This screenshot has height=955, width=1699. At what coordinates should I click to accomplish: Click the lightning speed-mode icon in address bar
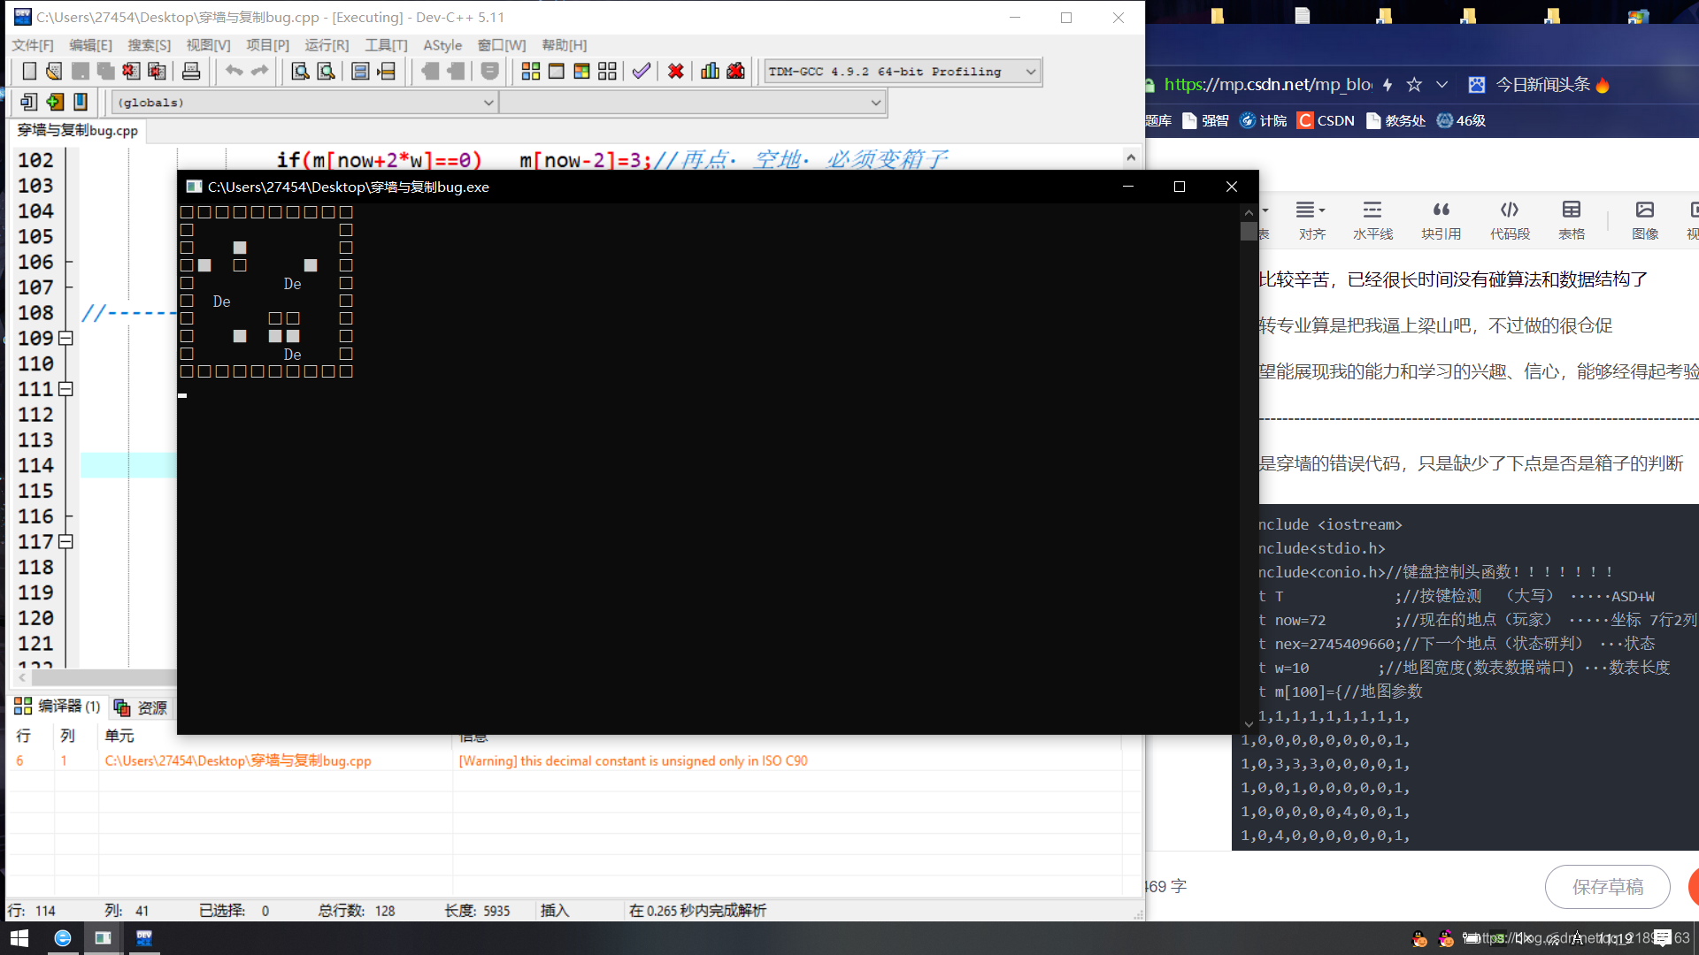point(1388,85)
